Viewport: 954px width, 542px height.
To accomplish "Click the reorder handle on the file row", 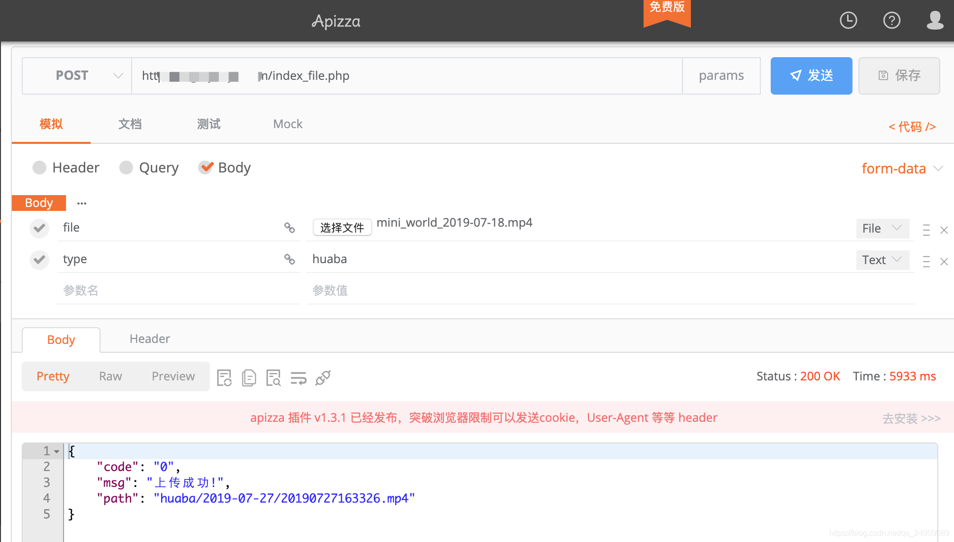I will click(x=926, y=230).
